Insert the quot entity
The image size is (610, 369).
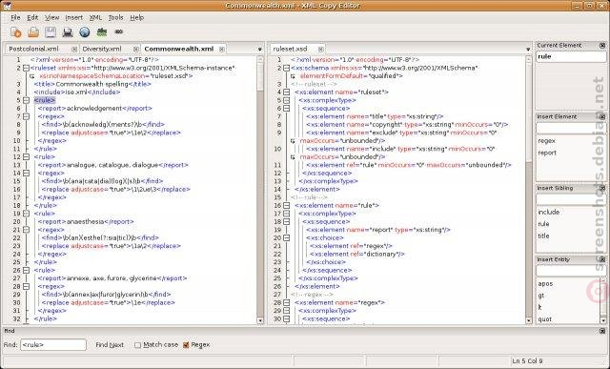click(544, 319)
